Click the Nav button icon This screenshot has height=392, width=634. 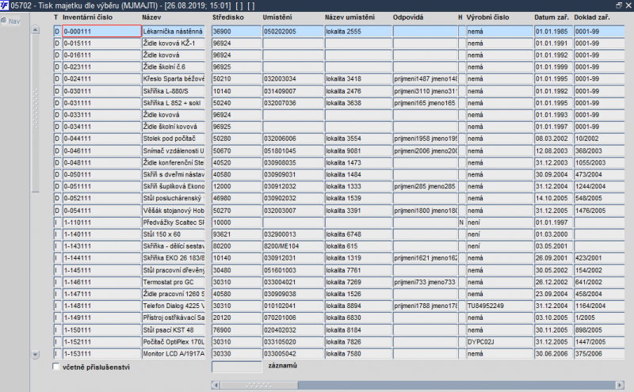click(4, 21)
